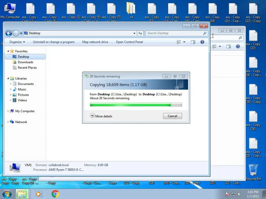
Task: Minimize the copying dialog
Action: pos(166,76)
